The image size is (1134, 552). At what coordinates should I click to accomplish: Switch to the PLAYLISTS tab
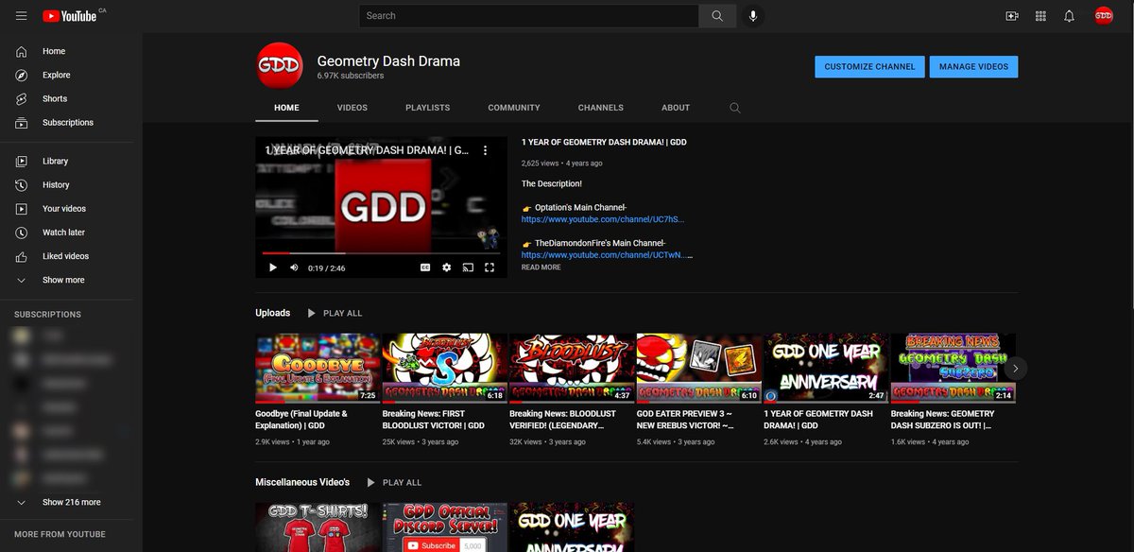pyautogui.click(x=428, y=108)
